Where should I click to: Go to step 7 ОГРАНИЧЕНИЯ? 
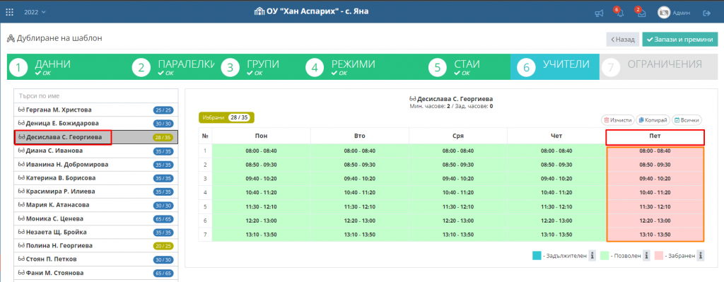click(659, 67)
